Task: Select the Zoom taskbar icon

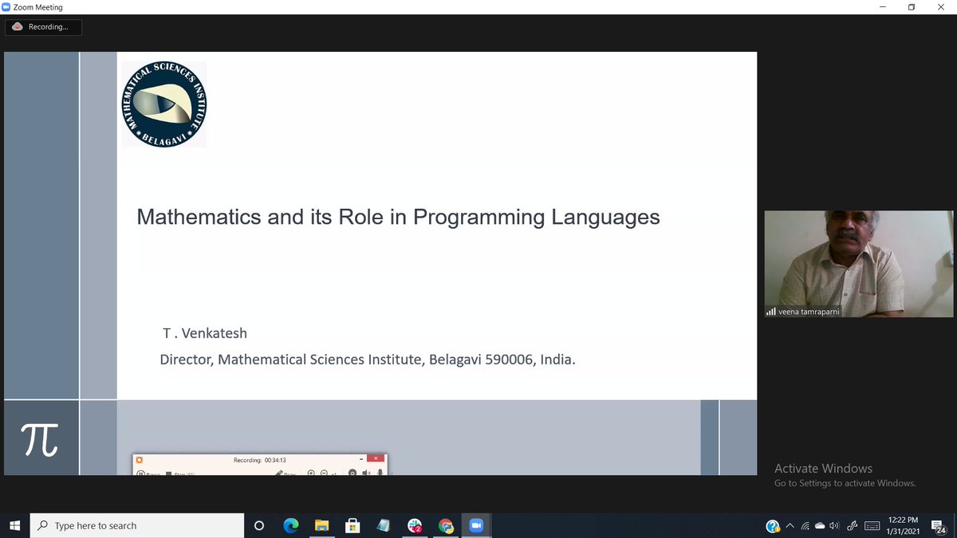Action: click(x=477, y=525)
